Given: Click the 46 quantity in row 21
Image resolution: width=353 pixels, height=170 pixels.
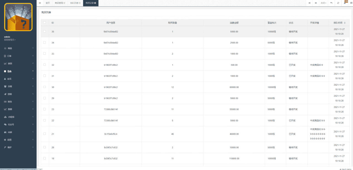Looking at the screenshot, I should coord(172,134).
